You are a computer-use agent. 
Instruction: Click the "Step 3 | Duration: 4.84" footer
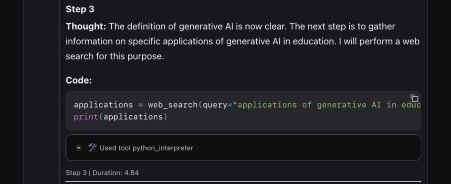102,173
